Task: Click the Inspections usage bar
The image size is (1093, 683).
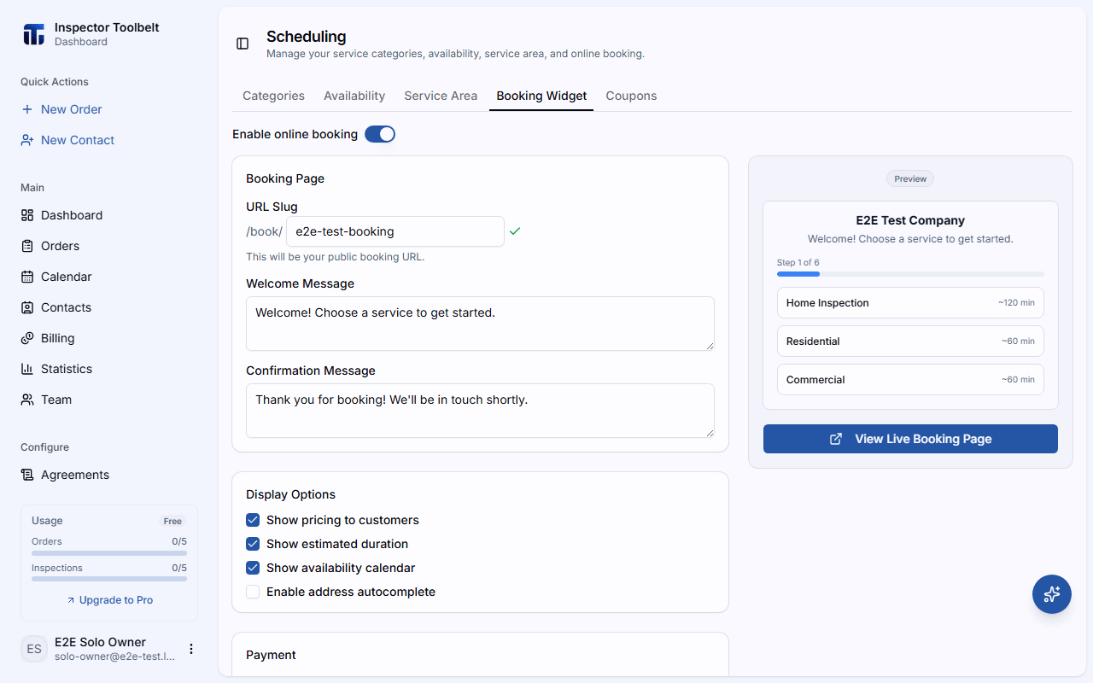Action: [x=109, y=579]
